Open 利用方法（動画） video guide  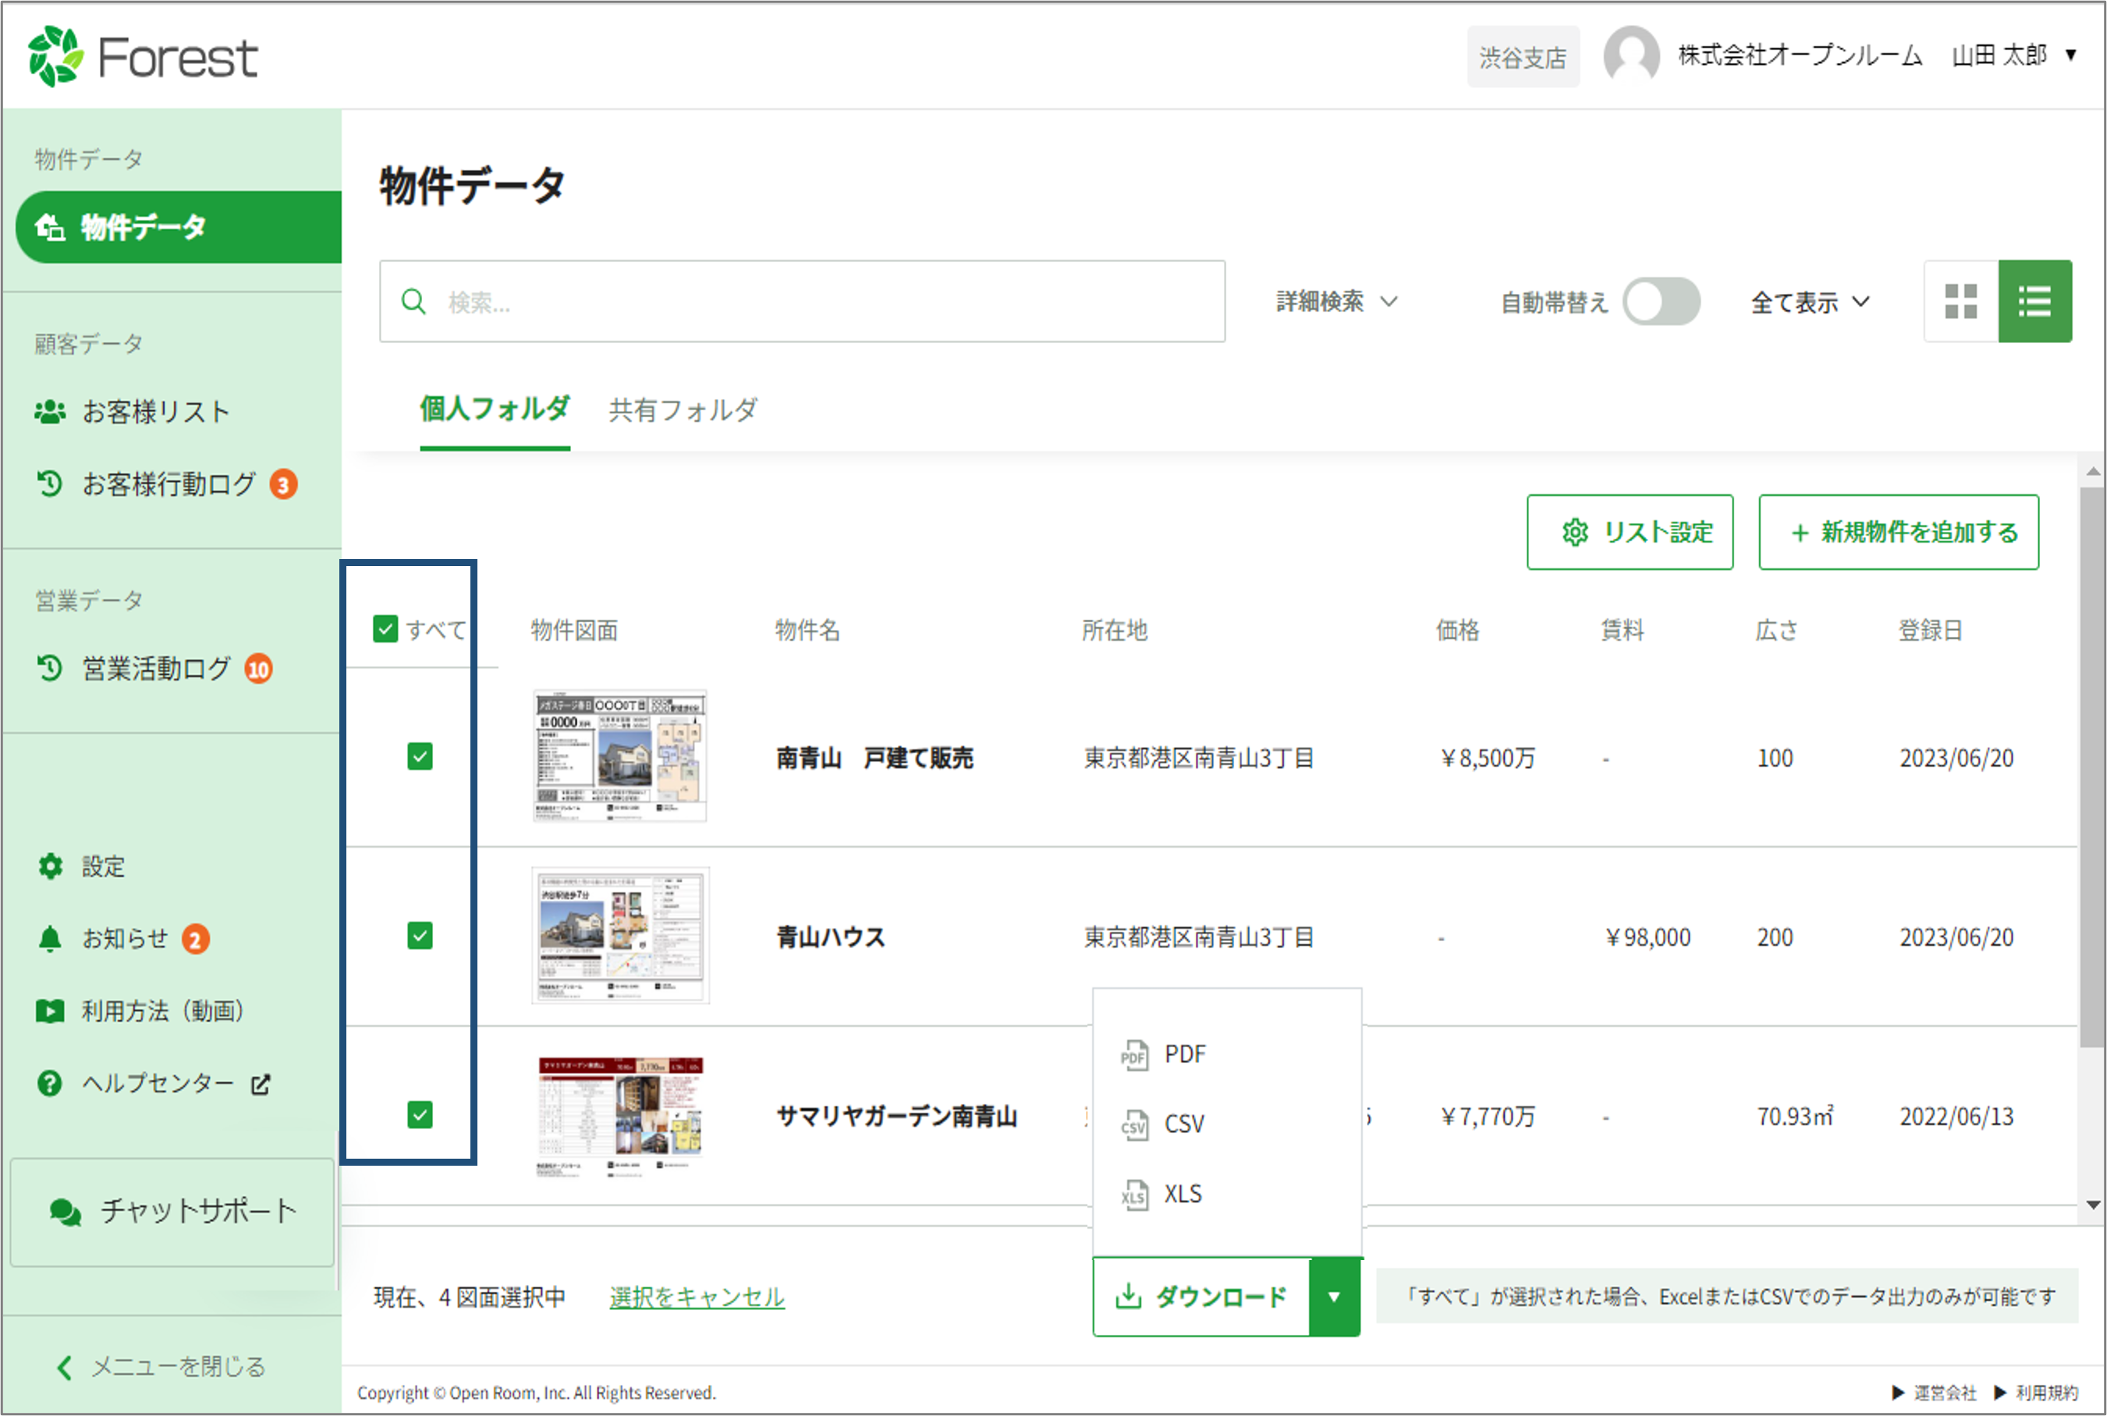161,1011
